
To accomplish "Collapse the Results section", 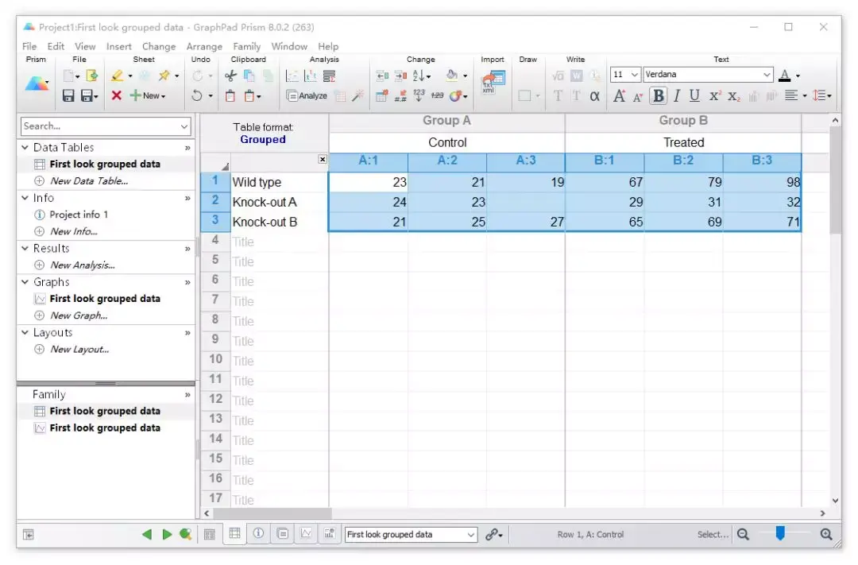I will 25,248.
